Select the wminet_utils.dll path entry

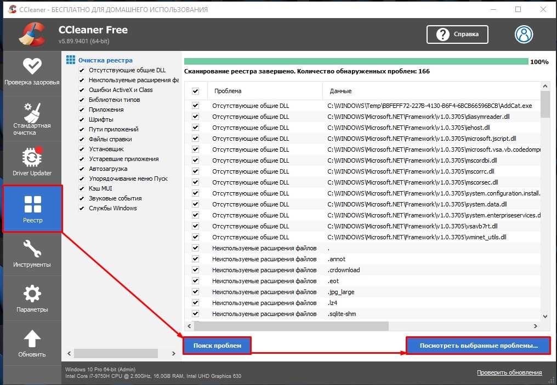click(x=417, y=237)
